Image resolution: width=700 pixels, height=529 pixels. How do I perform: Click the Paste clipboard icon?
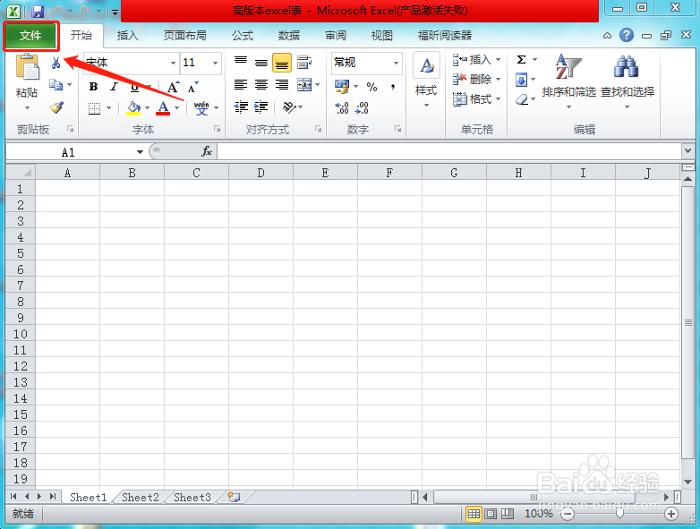(x=27, y=67)
